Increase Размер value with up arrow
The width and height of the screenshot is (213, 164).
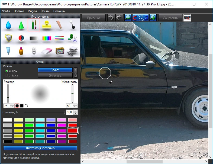click(x=12, y=105)
